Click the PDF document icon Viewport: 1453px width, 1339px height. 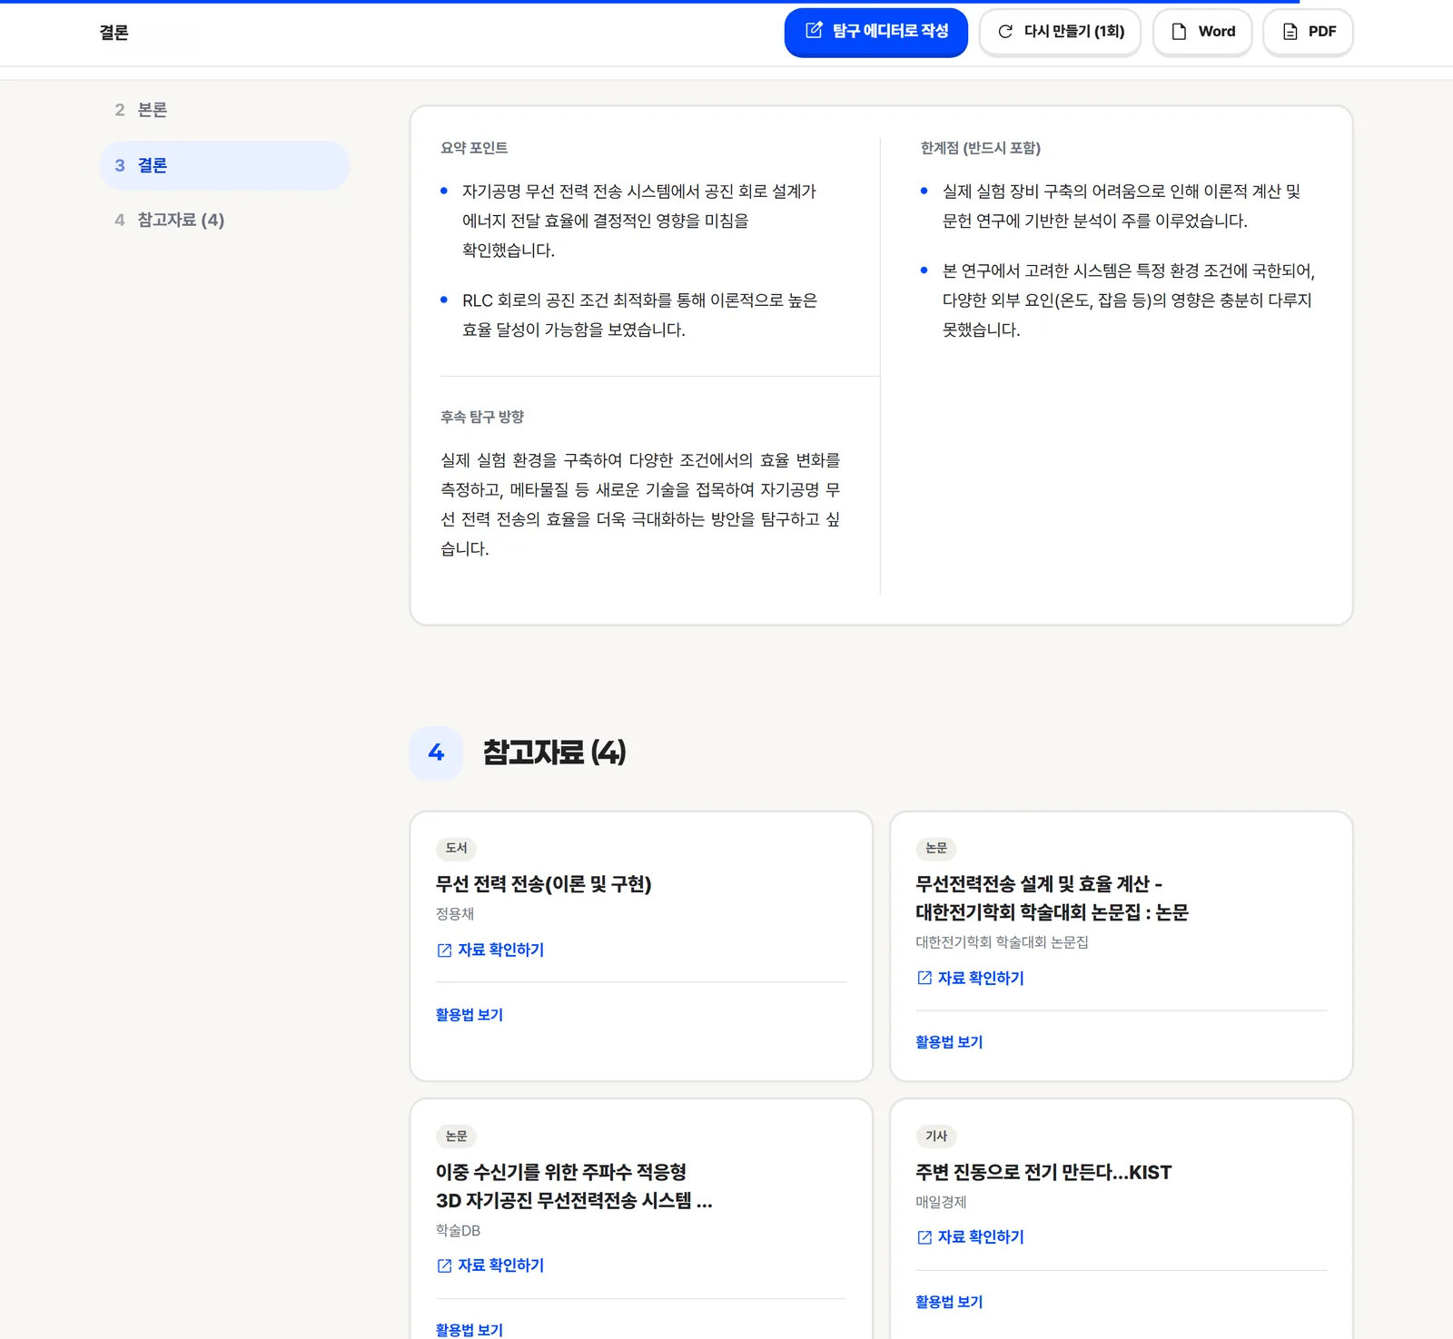pos(1290,32)
